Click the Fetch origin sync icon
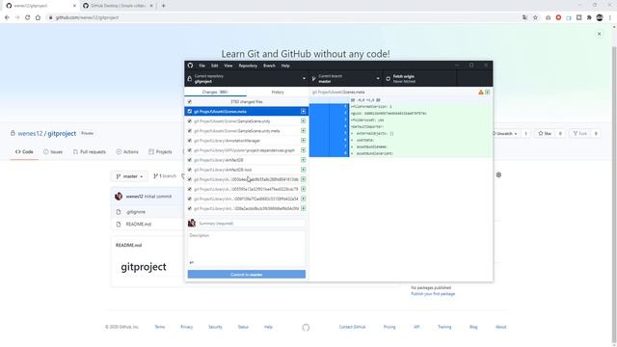Viewport: 617px width, 347px height. point(388,79)
